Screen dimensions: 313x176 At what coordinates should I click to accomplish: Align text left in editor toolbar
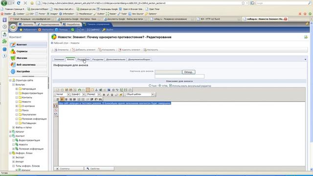(x=62, y=99)
